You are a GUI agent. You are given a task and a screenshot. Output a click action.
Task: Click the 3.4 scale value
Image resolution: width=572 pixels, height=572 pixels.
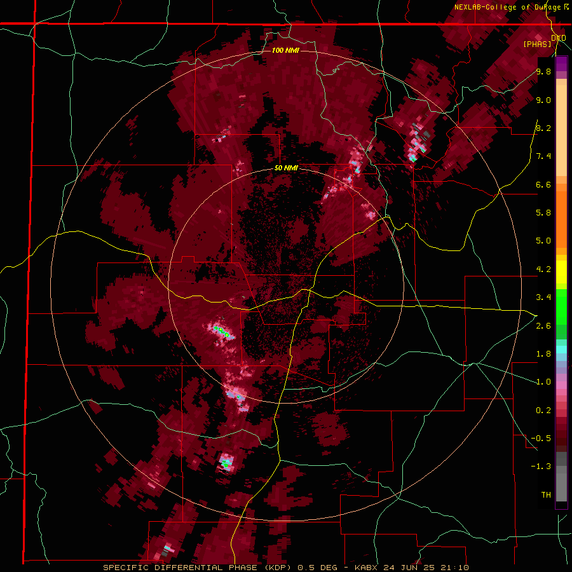(x=543, y=297)
